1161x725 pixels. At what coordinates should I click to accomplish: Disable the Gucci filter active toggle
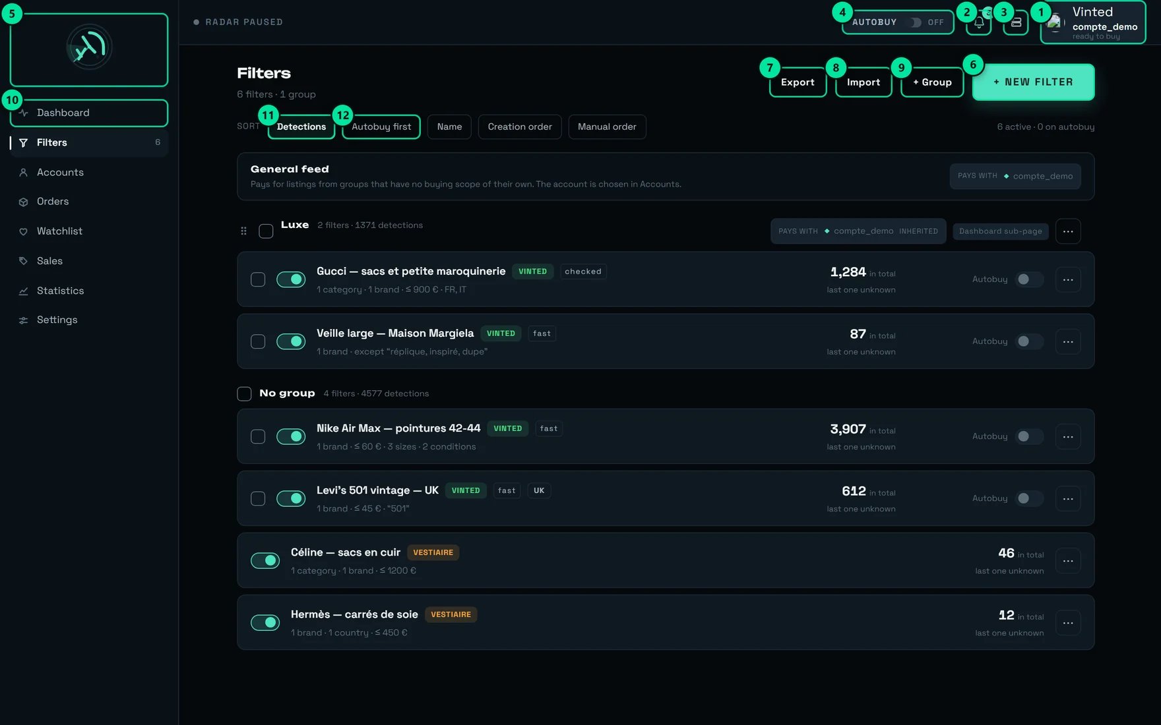point(291,279)
